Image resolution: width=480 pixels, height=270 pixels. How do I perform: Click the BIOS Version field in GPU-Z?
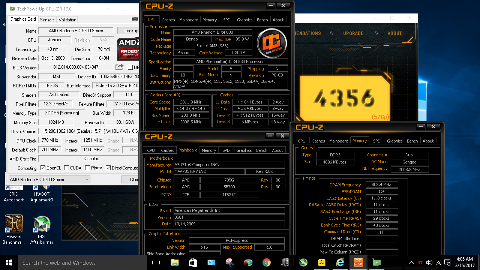76,67
